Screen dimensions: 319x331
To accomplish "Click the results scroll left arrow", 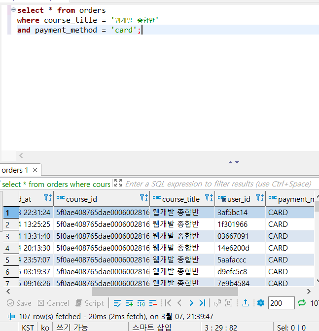I will (x=8, y=292).
